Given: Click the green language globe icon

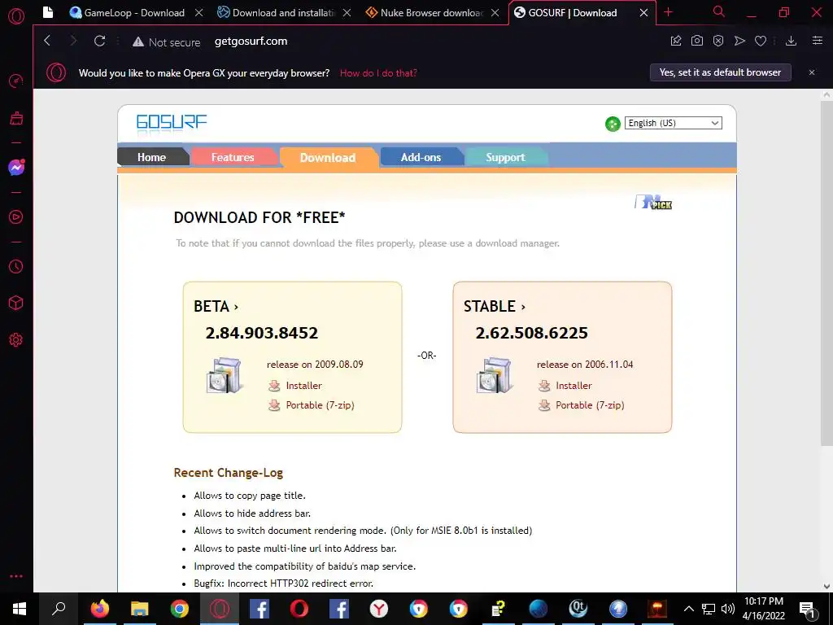Looking at the screenshot, I should point(613,124).
